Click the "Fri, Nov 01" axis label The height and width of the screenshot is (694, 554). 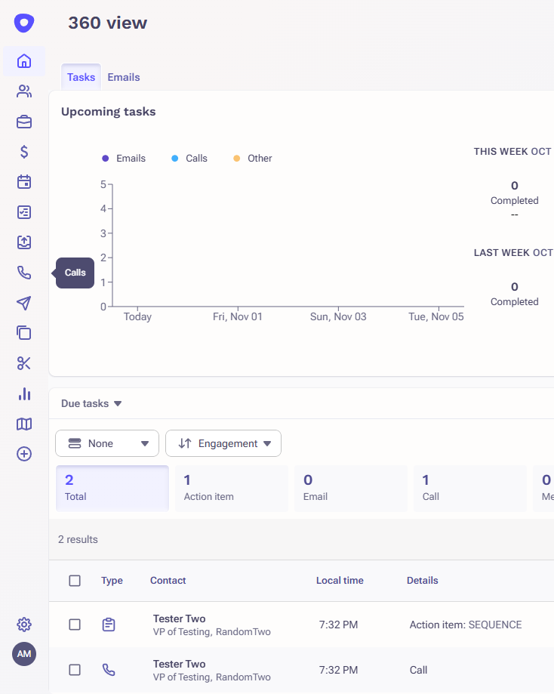(x=238, y=316)
